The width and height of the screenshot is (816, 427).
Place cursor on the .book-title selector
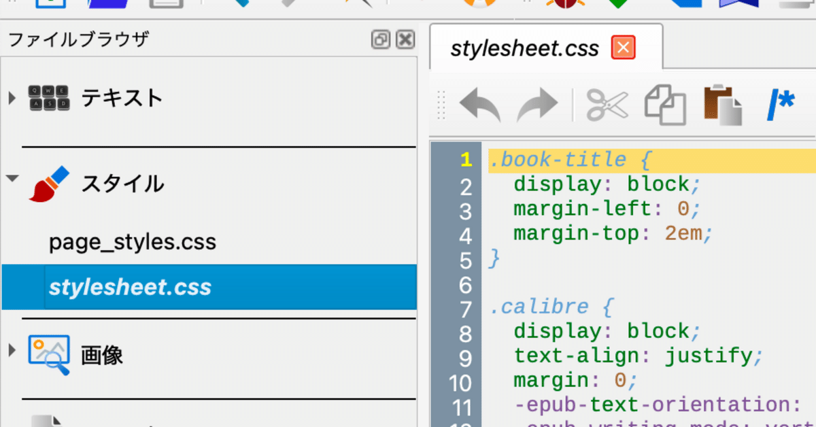558,160
